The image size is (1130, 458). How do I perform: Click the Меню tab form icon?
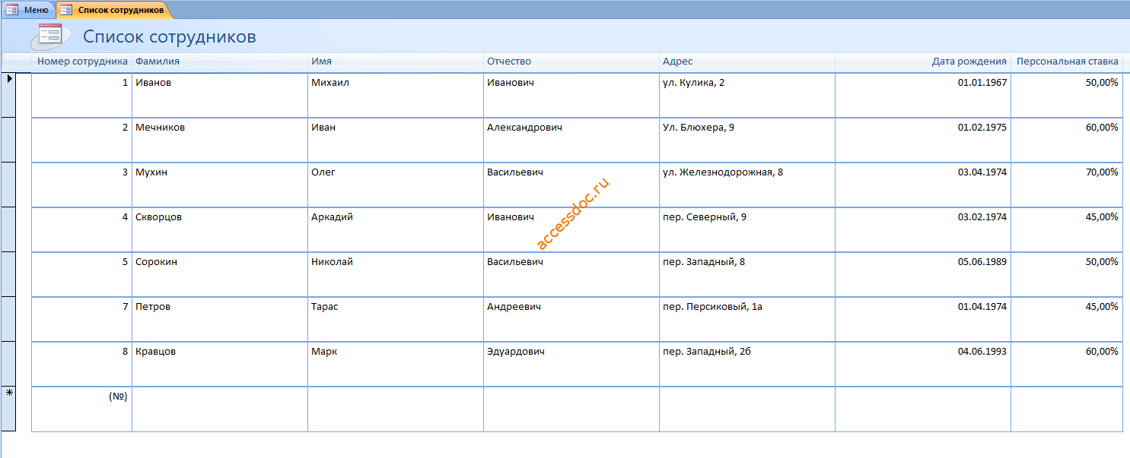pyautogui.click(x=12, y=10)
